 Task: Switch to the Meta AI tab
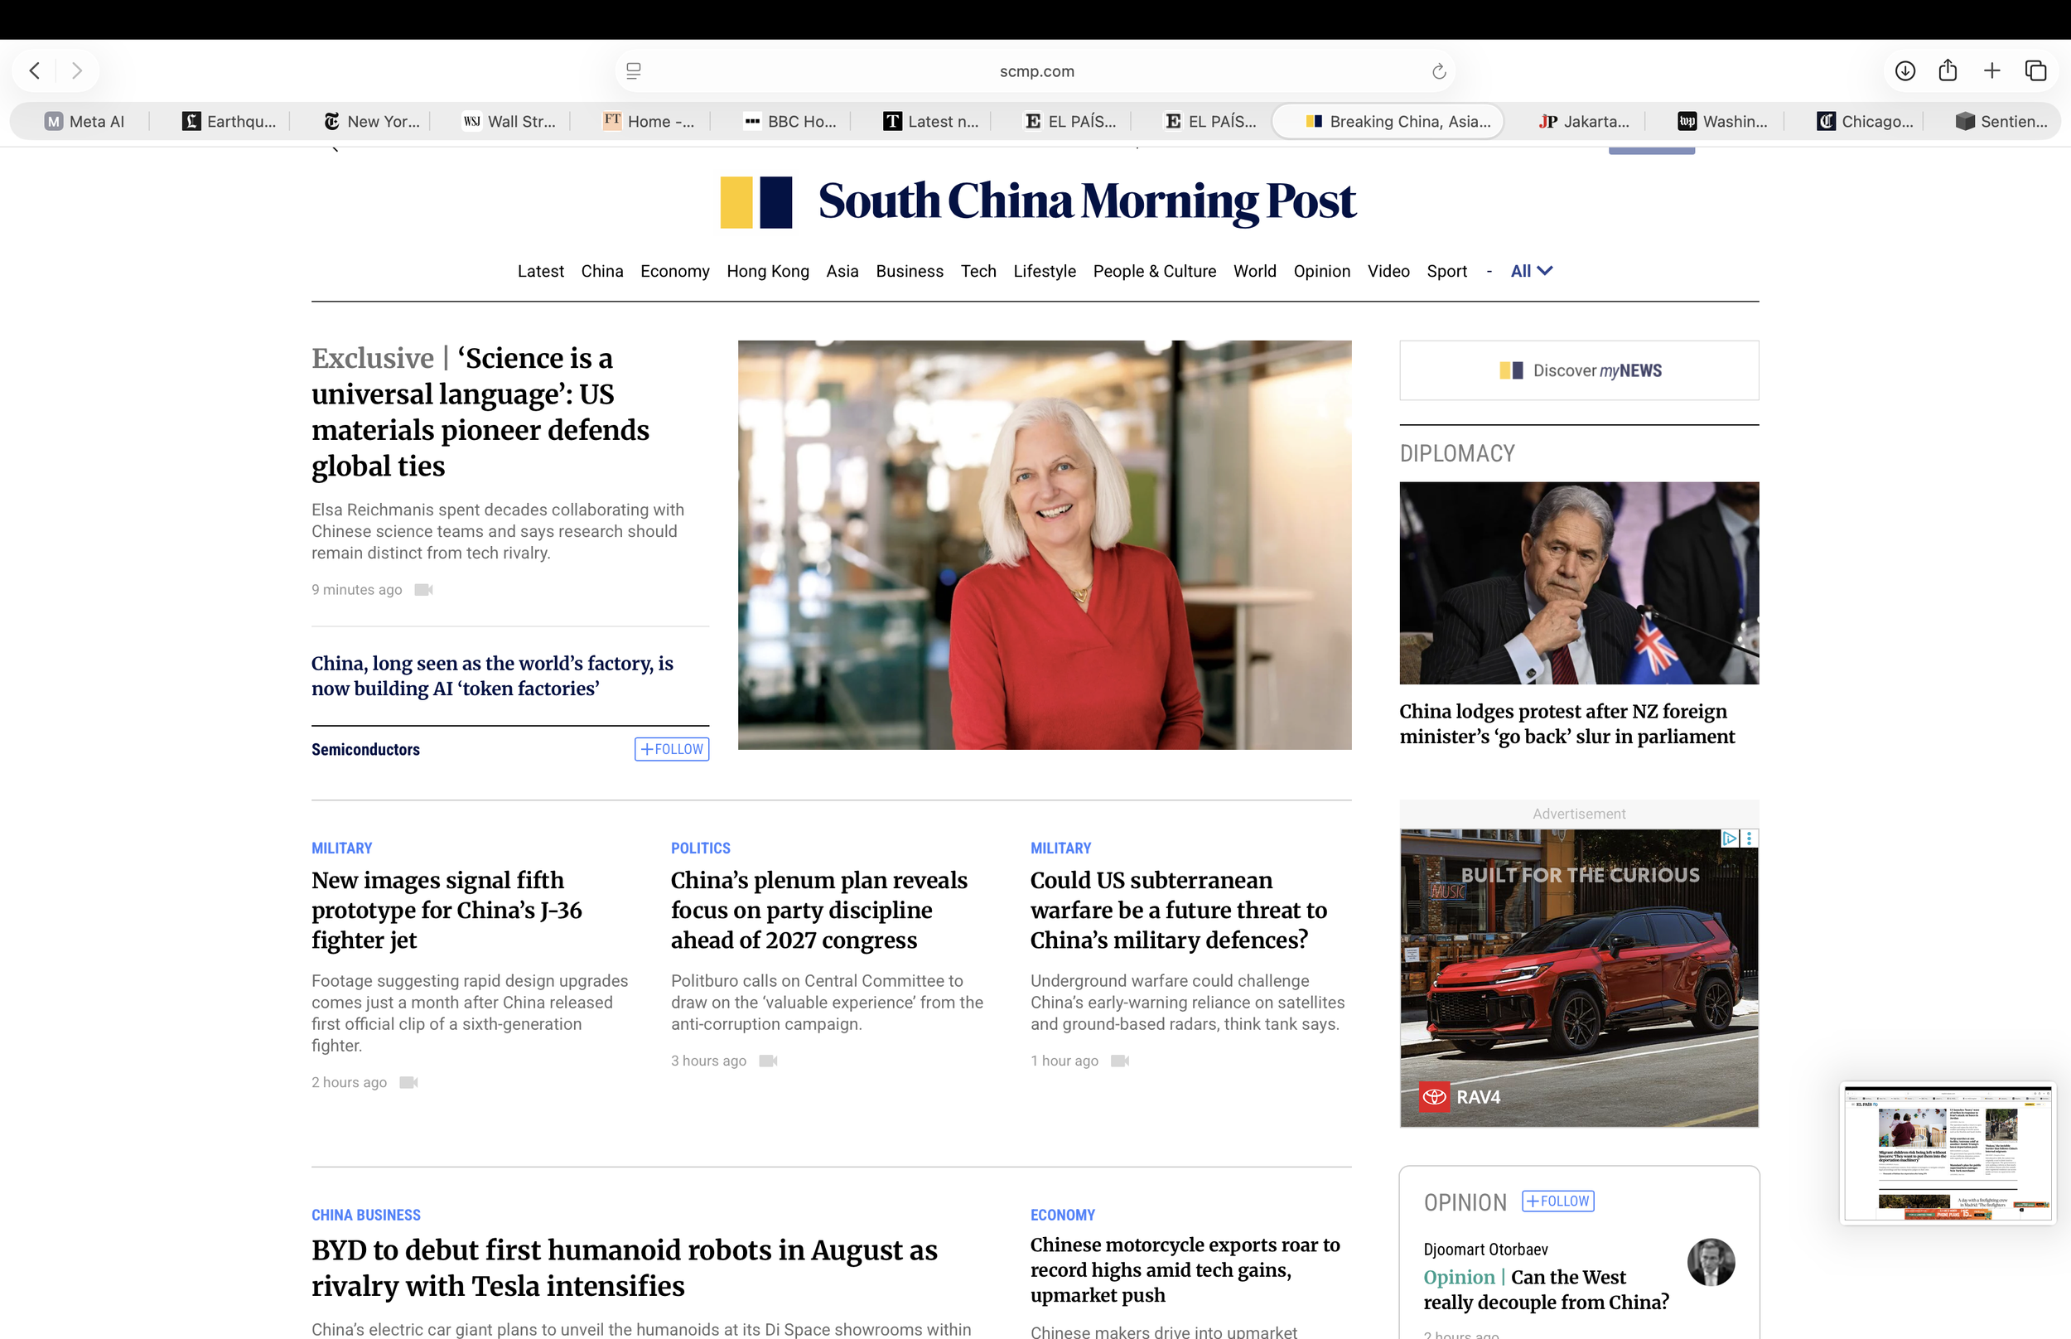(84, 122)
